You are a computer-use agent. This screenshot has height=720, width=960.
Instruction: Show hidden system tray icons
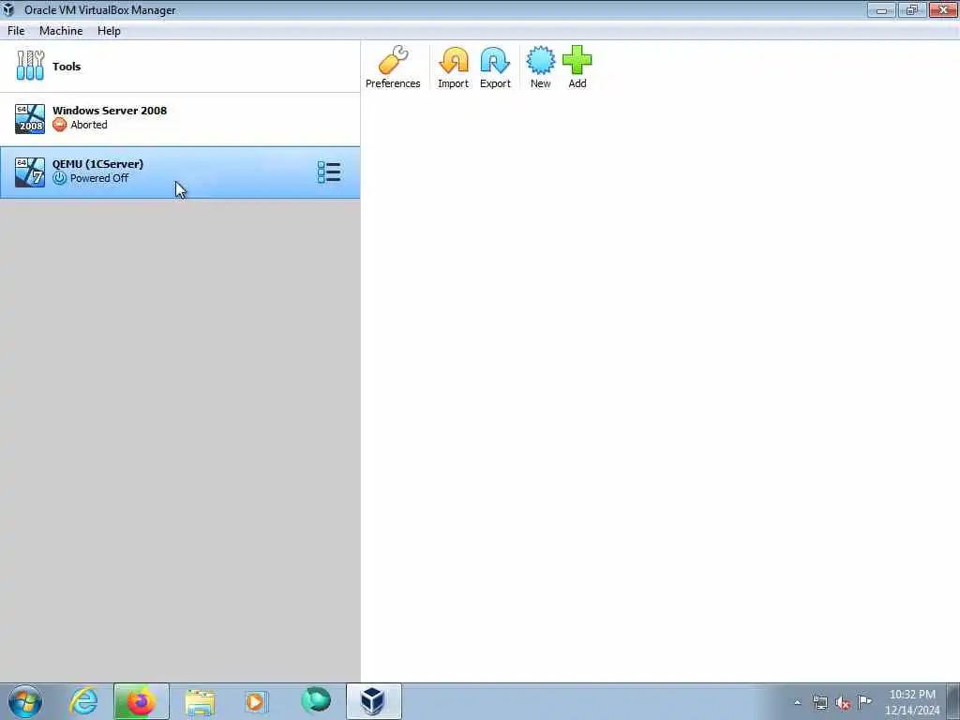pos(797,703)
